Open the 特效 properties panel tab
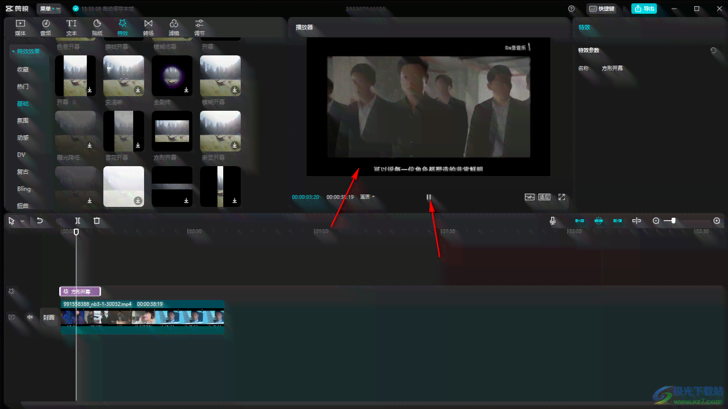Viewport: 728px width, 409px height. point(584,27)
